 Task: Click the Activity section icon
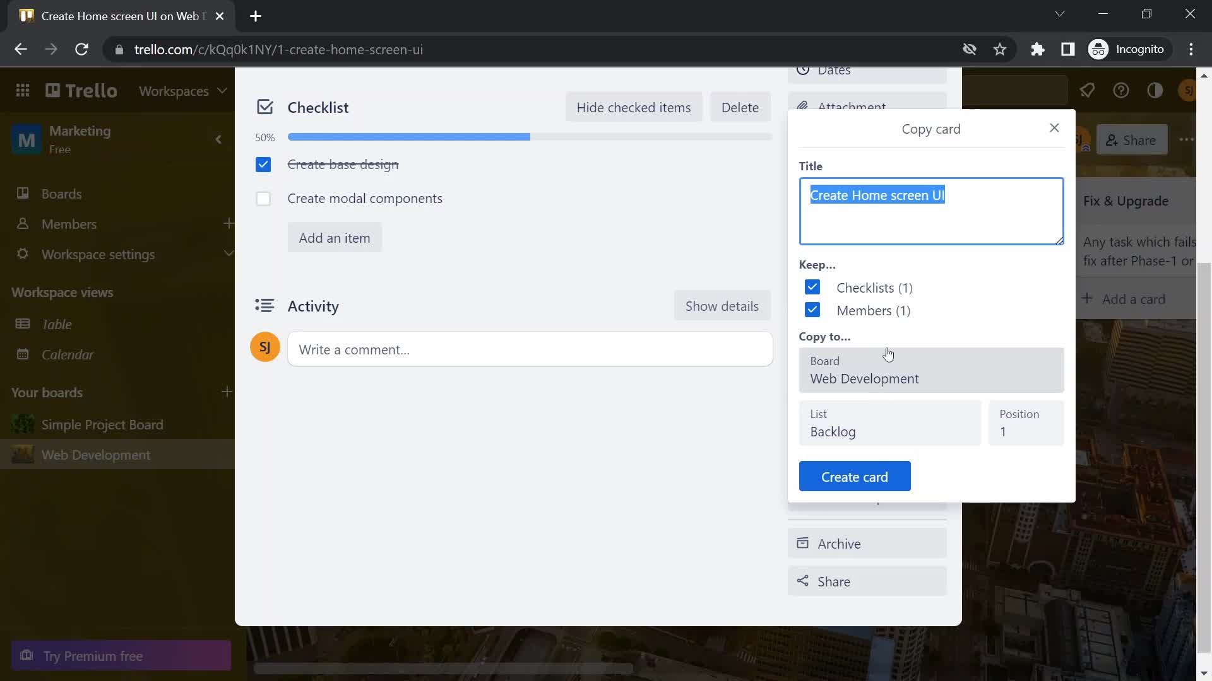(264, 306)
